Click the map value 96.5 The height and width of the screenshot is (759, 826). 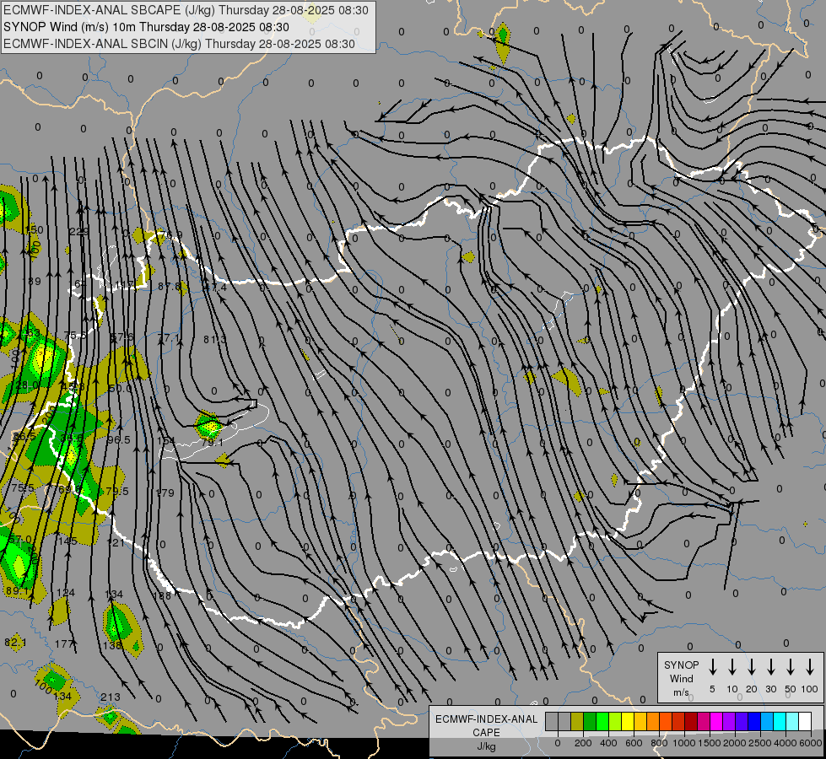coord(118,439)
